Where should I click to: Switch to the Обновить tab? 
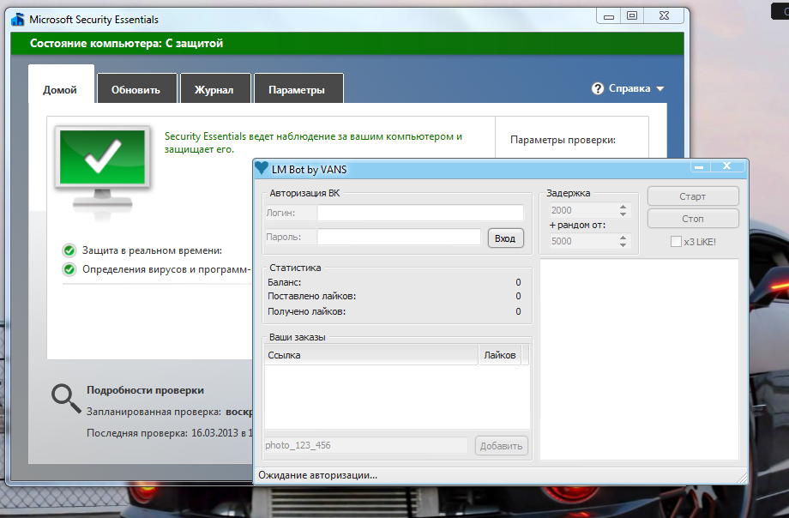tap(136, 90)
